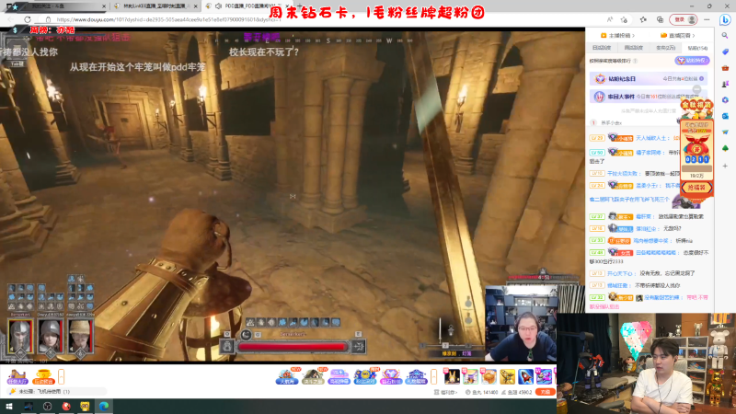
Task: Click chat user 天人城欧人士
Action: coord(651,138)
